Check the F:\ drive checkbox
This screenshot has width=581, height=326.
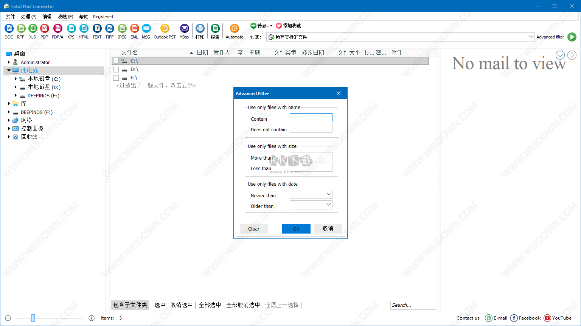[116, 77]
